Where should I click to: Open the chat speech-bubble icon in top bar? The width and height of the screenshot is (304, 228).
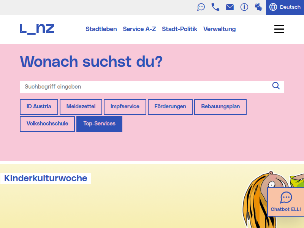tap(201, 7)
